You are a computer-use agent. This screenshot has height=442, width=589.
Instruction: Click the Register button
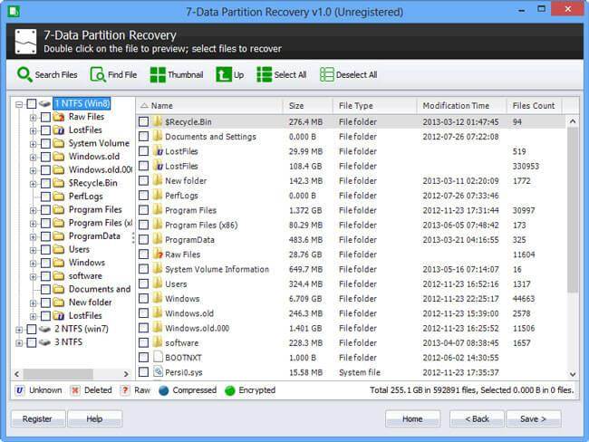tap(36, 418)
